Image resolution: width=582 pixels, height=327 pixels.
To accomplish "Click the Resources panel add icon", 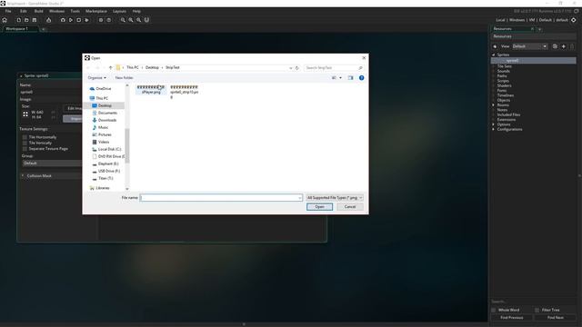I will (564, 46).
